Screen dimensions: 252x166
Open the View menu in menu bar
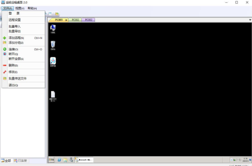(x=20, y=8)
